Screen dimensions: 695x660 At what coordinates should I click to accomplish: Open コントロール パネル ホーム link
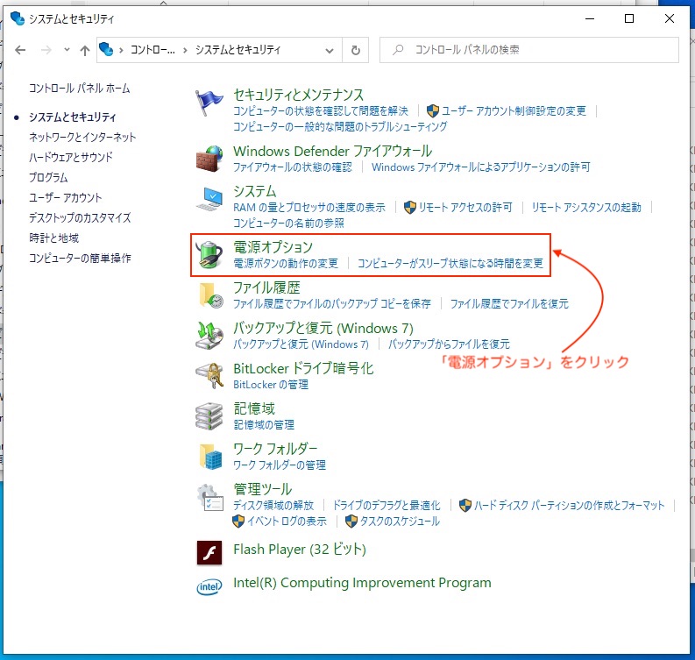(x=79, y=89)
